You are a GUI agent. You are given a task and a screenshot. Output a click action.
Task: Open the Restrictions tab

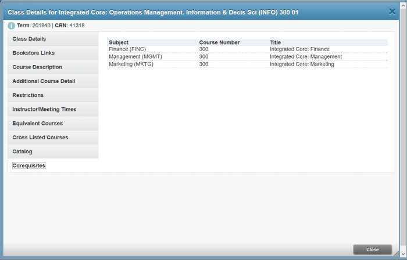pyautogui.click(x=28, y=95)
